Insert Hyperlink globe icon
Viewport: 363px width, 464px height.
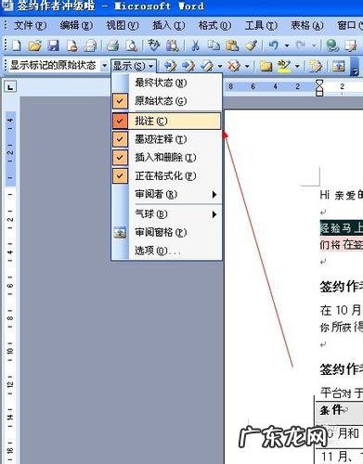click(x=332, y=45)
